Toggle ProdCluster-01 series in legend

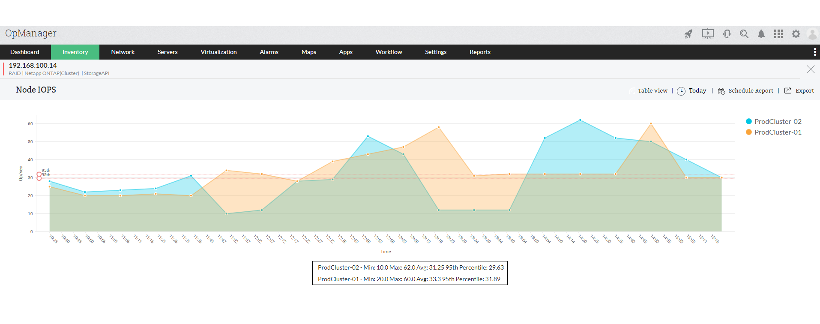tap(774, 132)
